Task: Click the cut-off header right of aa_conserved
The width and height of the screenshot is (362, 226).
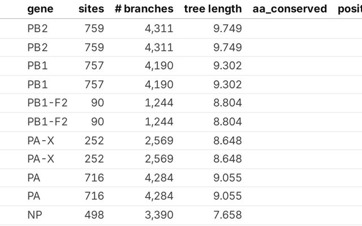Action: pyautogui.click(x=350, y=9)
